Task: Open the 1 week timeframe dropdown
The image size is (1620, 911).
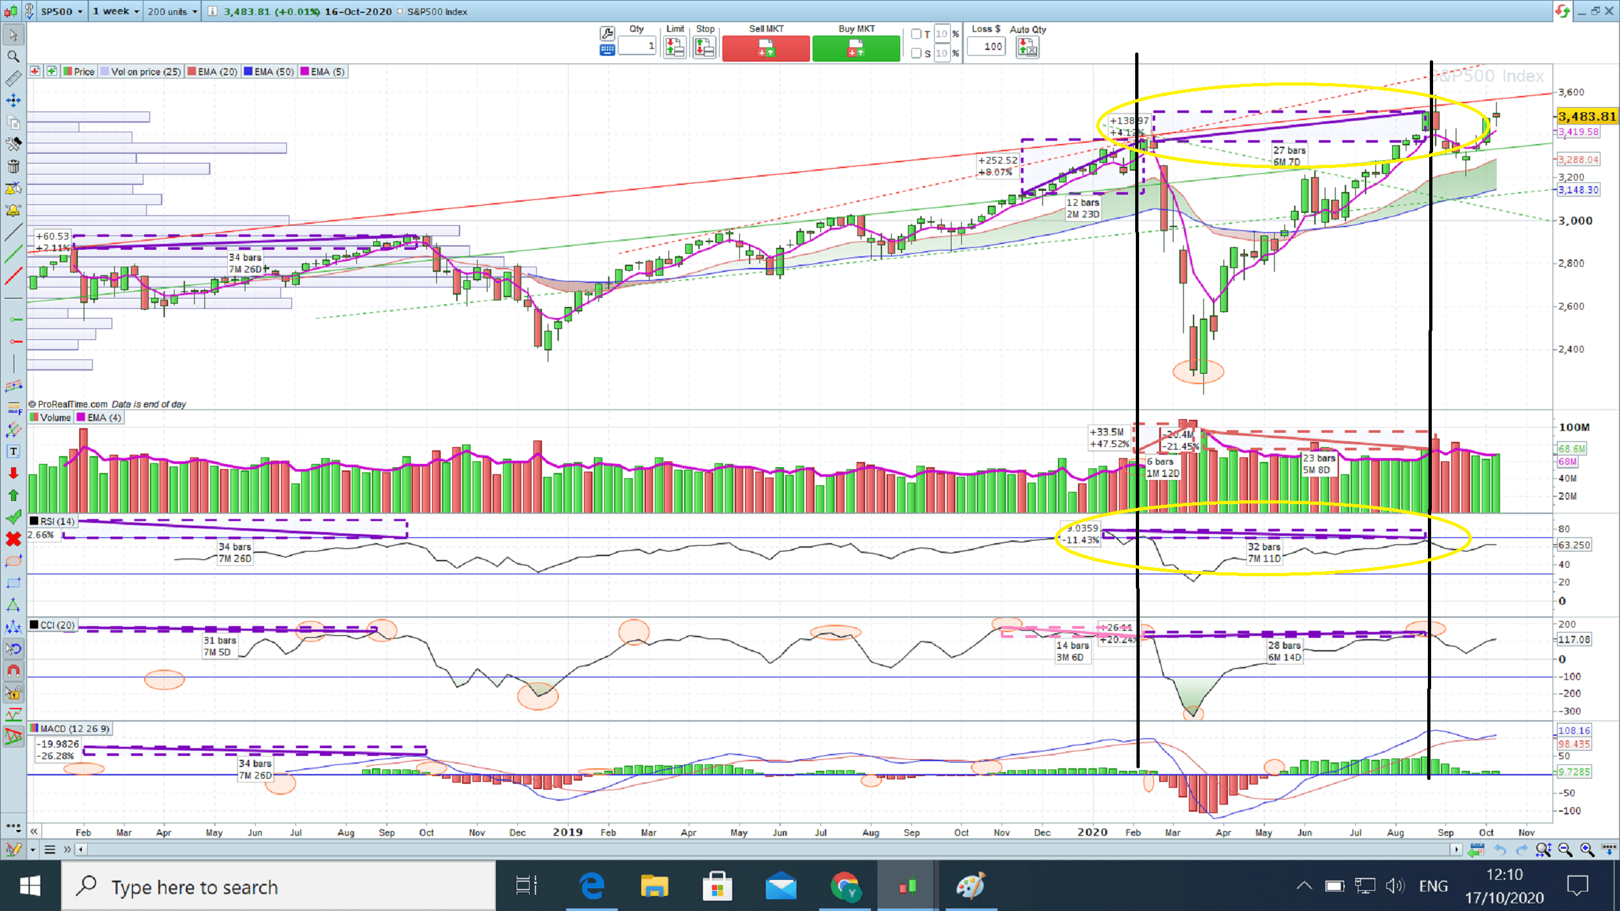Action: click(116, 11)
